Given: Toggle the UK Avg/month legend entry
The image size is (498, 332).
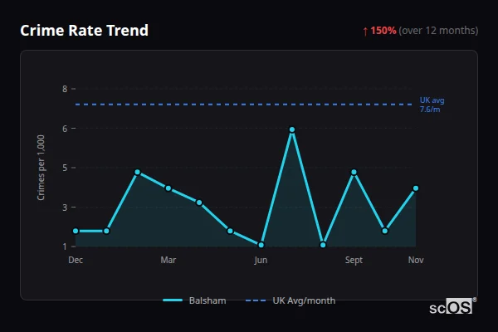Looking at the screenshot, I should pos(290,300).
